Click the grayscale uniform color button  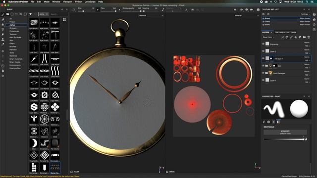[285, 132]
